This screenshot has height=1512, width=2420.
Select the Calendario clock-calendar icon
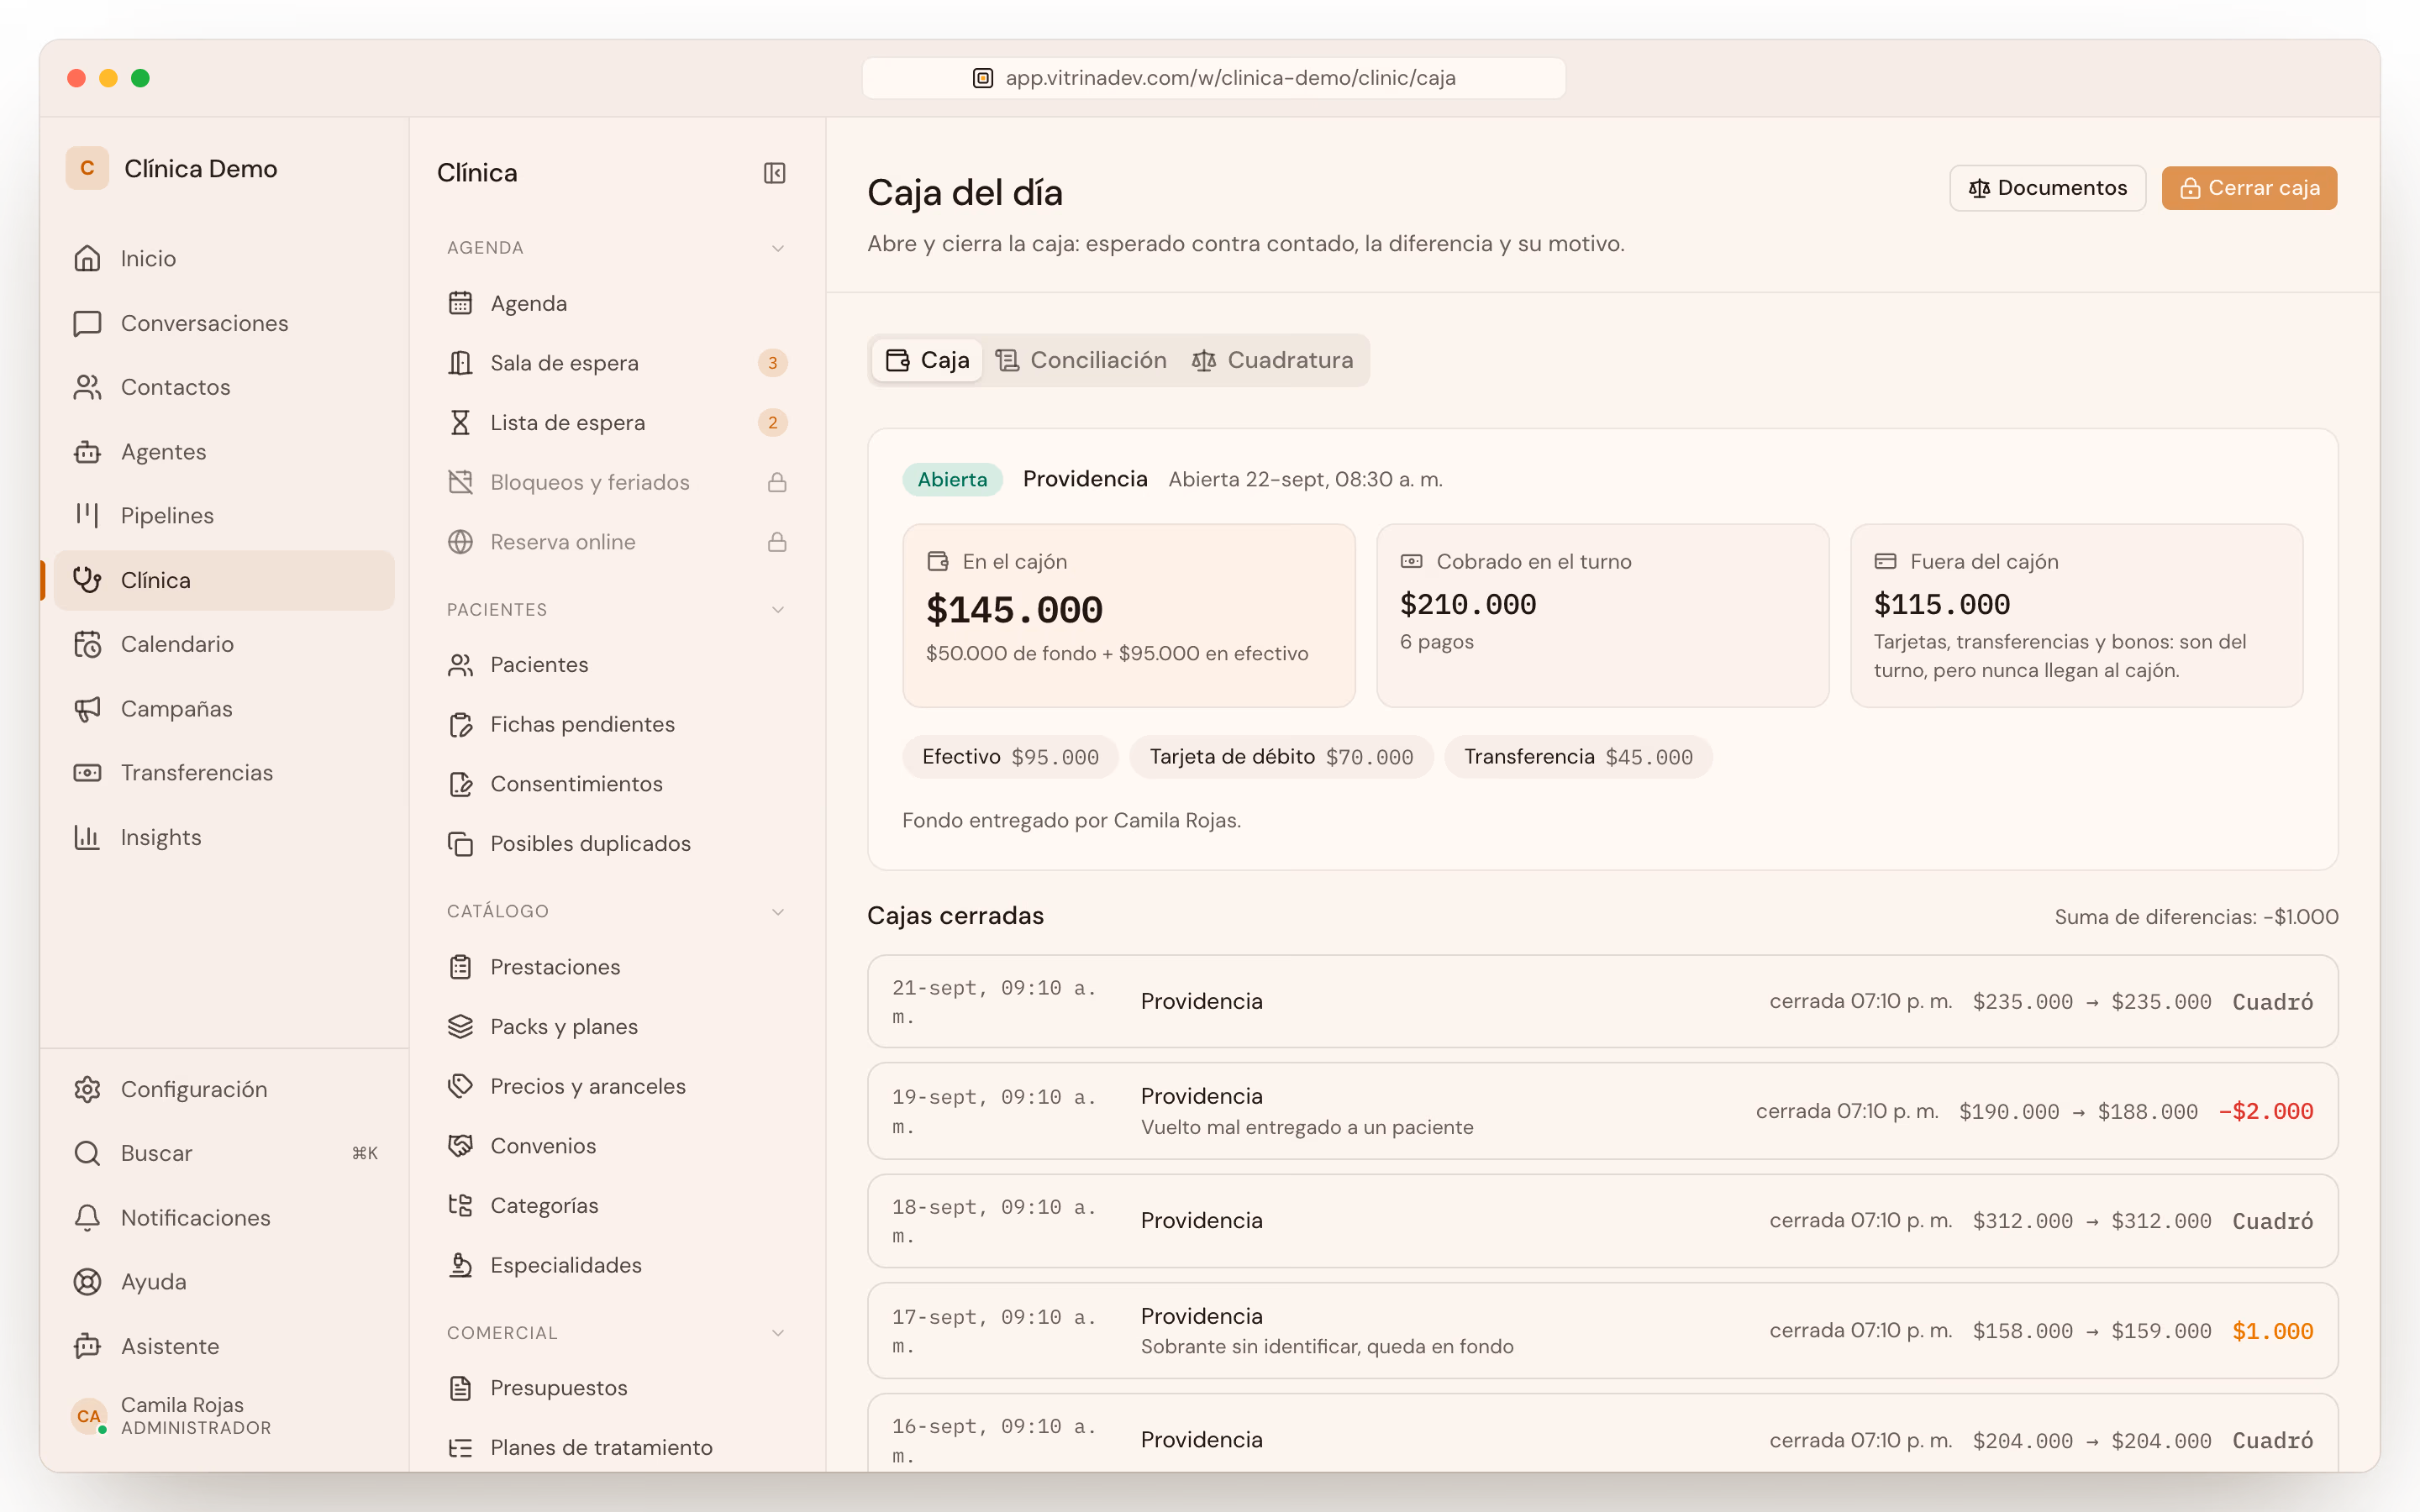pyautogui.click(x=87, y=644)
